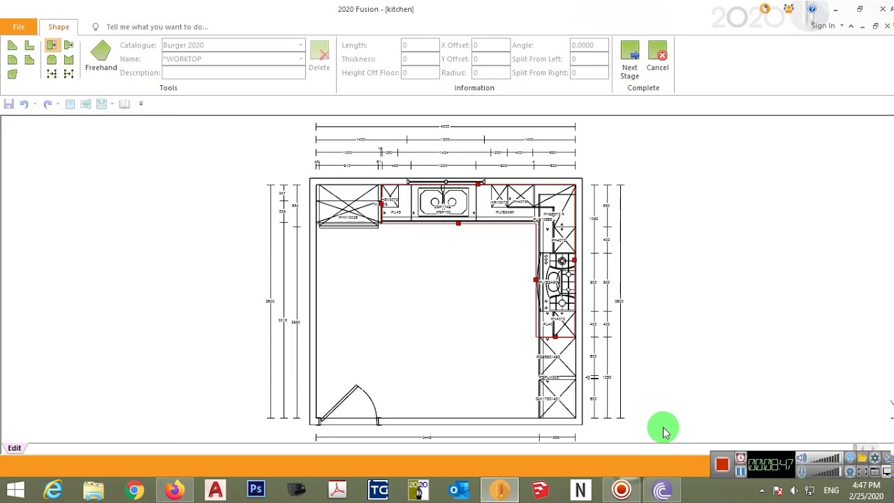894x503 pixels.
Task: Click the left-right arrows view icon in quick toolbar
Action: pyautogui.click(x=86, y=103)
